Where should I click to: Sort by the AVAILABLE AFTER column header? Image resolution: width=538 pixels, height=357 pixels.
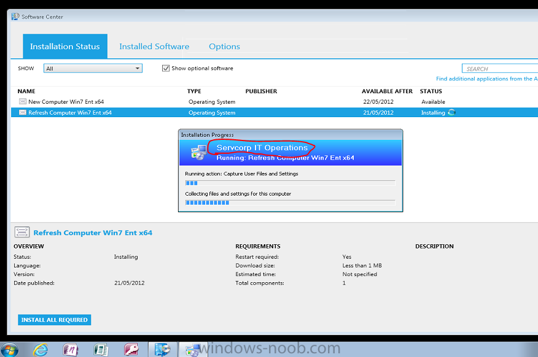point(387,91)
